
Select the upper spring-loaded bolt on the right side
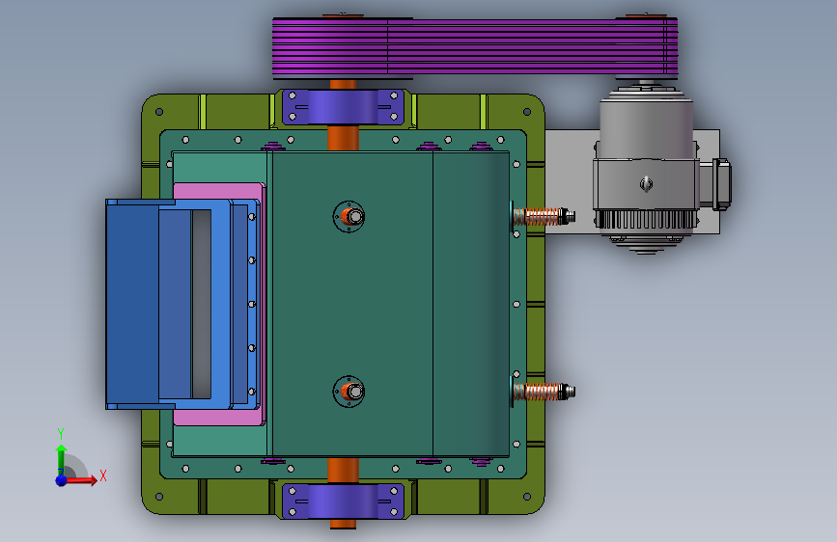point(544,217)
